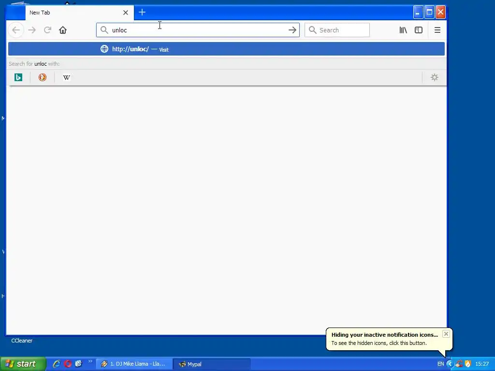Image resolution: width=495 pixels, height=371 pixels.
Task: Open the Library bookshelf icon
Action: coord(403,30)
